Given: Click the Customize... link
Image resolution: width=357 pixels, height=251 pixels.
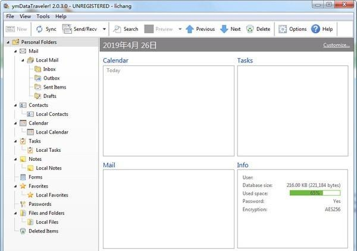Looking at the screenshot, I should [336, 45].
